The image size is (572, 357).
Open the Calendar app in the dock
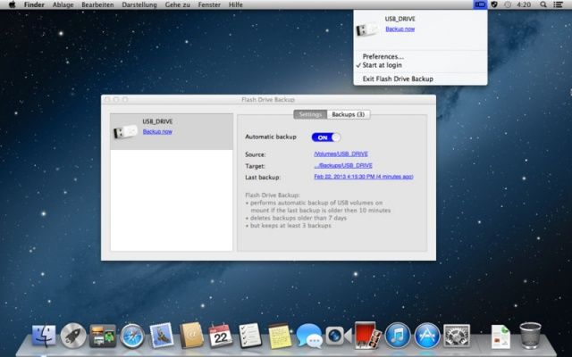(220, 336)
